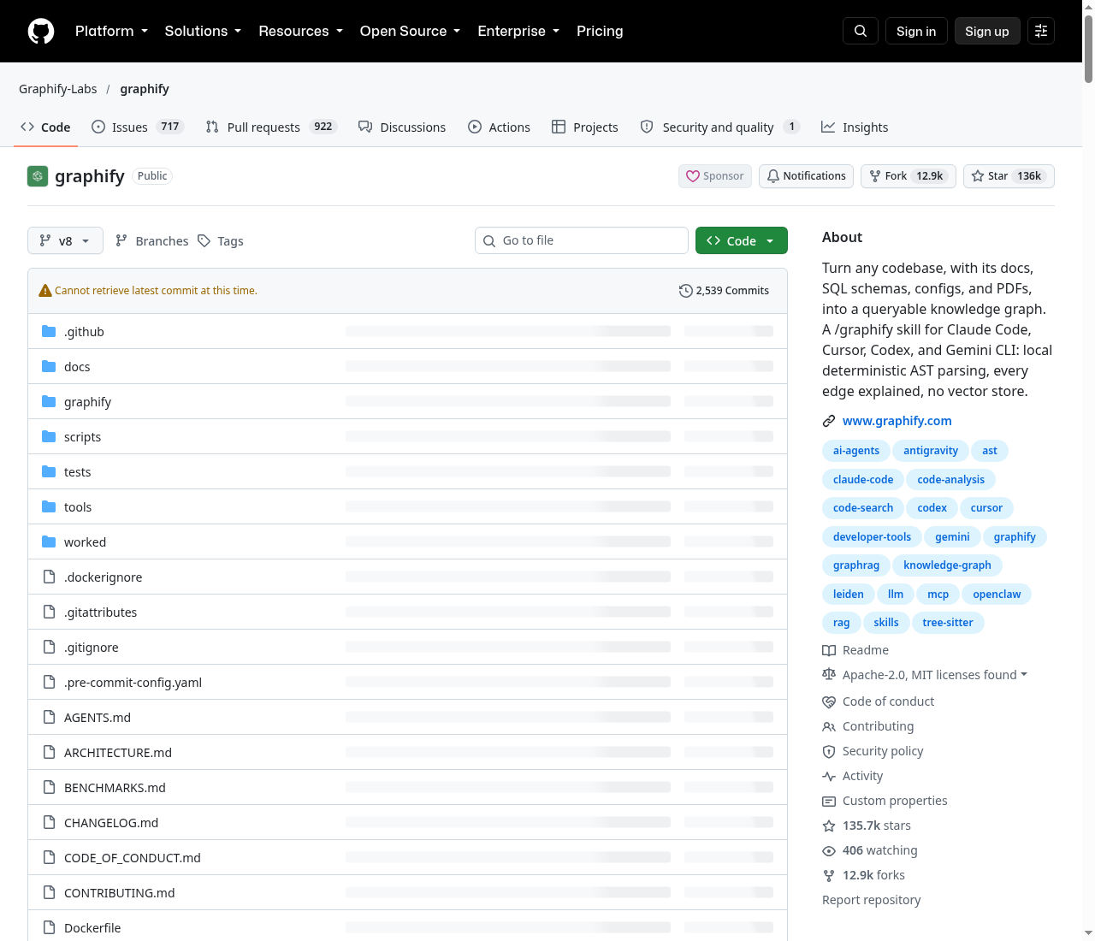Expand the Apache-2.0, MIT licenses dropdown
The height and width of the screenshot is (941, 1095).
click(934, 675)
